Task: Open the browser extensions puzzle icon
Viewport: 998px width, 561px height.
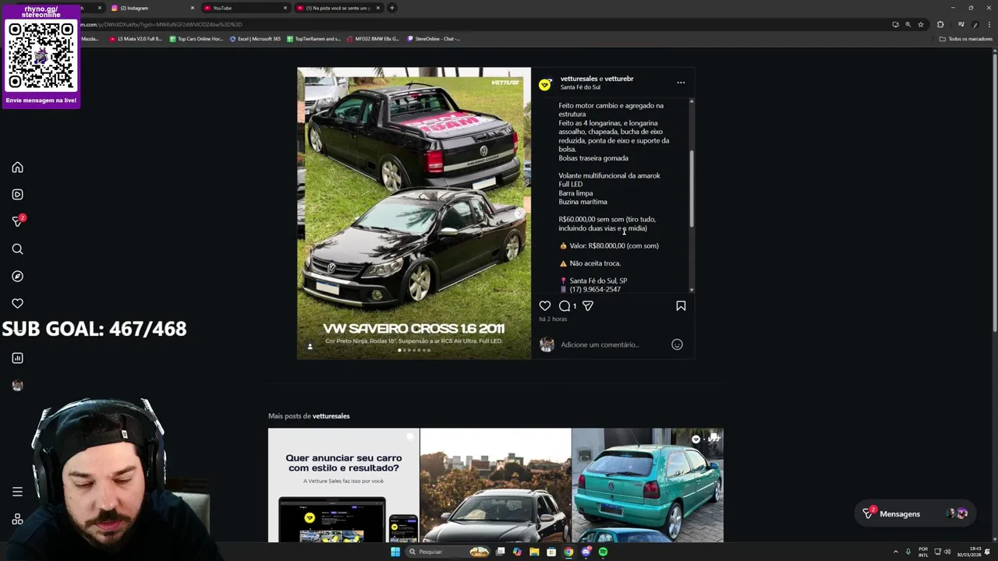Action: [940, 24]
